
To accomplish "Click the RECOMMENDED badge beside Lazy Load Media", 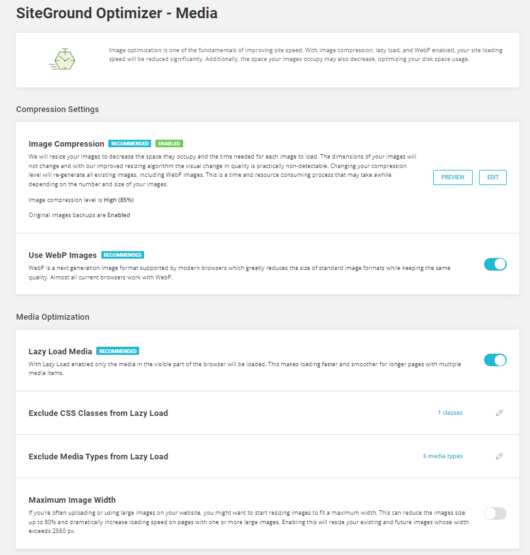I will 118,351.
